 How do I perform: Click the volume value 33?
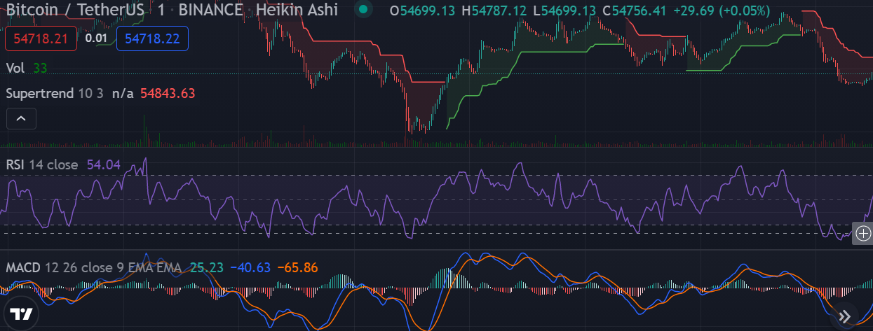[40, 68]
